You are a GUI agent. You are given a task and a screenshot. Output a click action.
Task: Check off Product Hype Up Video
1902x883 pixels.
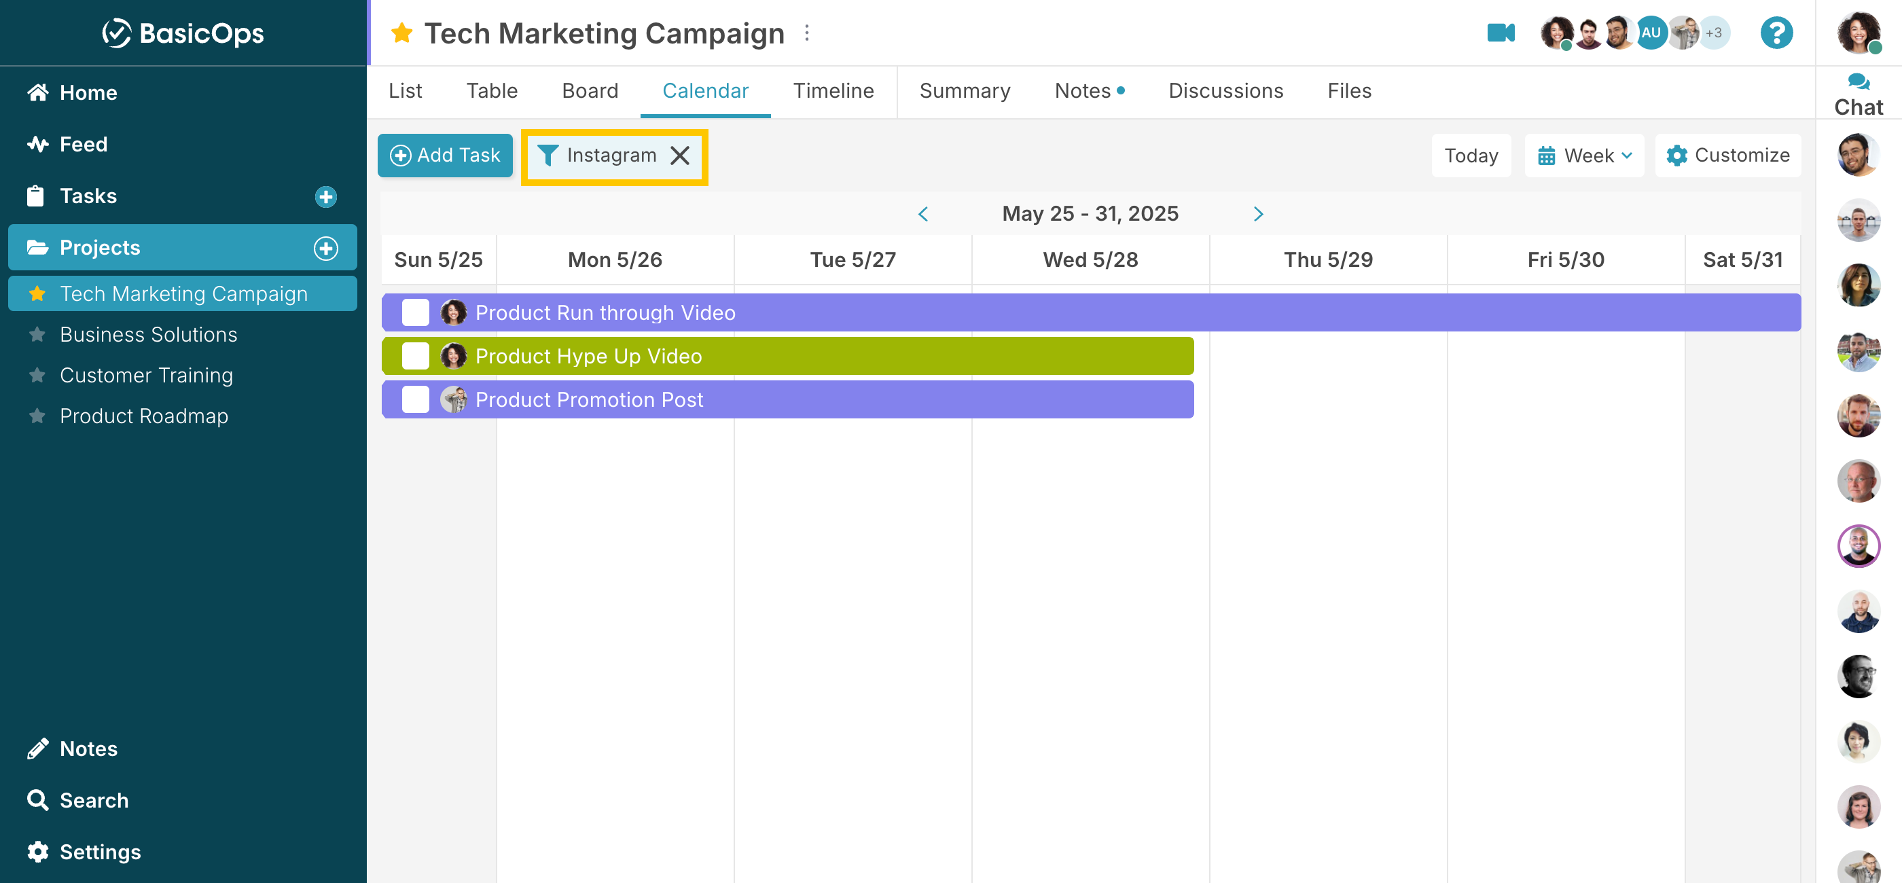point(415,356)
